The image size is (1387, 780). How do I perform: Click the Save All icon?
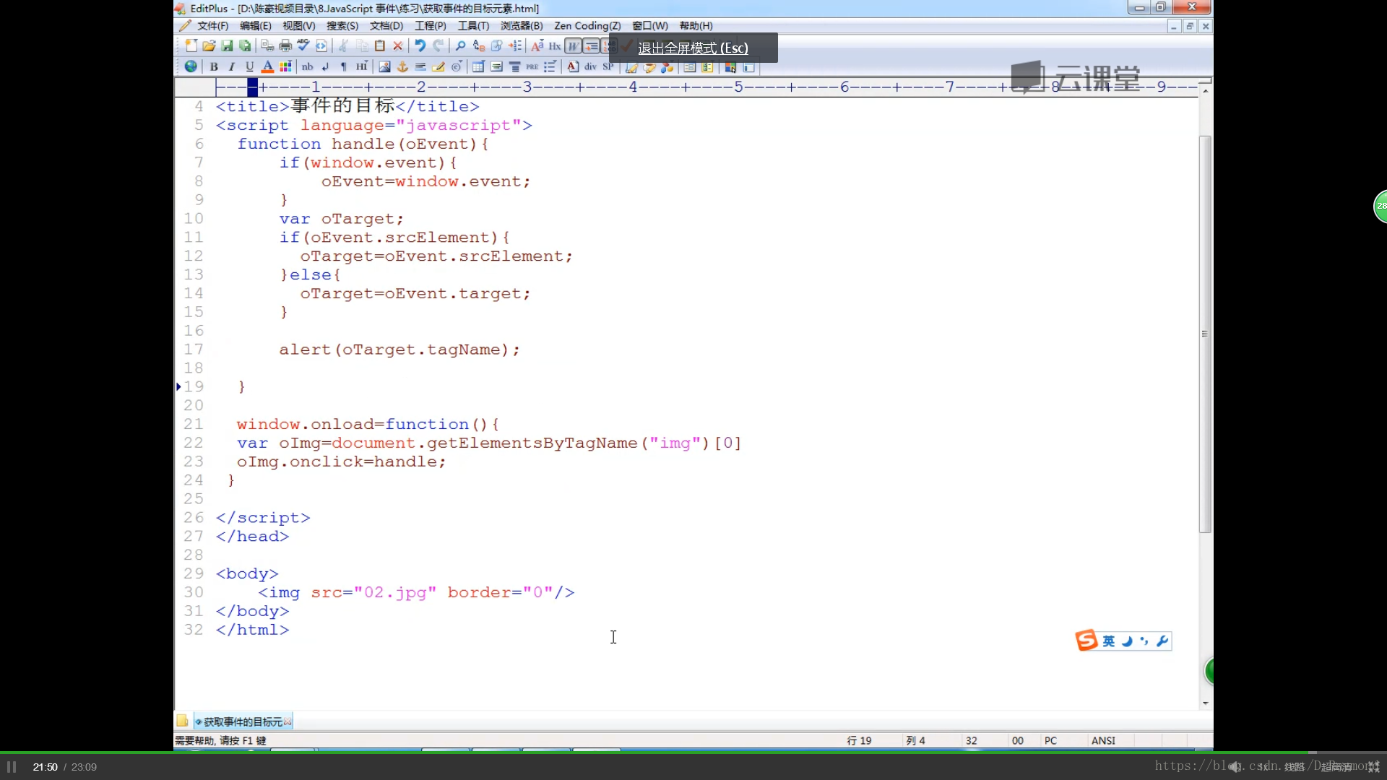pyautogui.click(x=245, y=46)
